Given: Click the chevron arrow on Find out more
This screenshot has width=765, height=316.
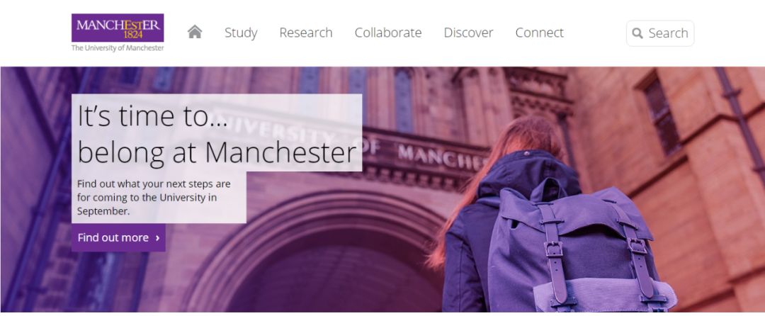Looking at the screenshot, I should [x=157, y=238].
